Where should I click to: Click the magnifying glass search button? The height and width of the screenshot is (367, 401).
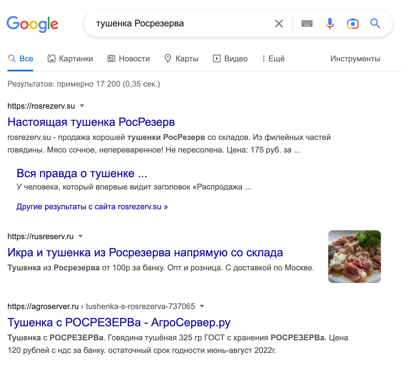coord(375,24)
